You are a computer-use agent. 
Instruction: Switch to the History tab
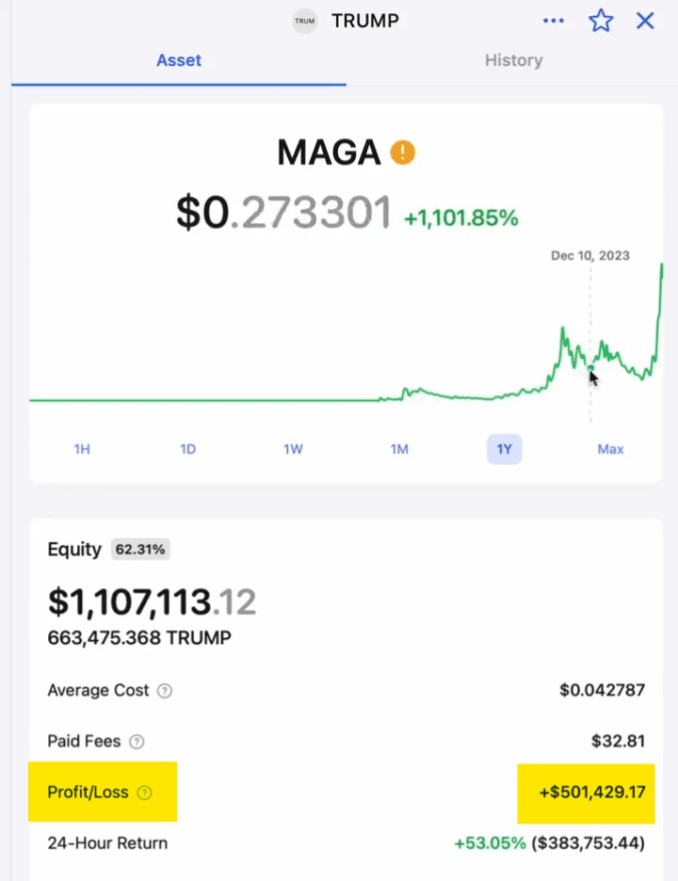[513, 60]
